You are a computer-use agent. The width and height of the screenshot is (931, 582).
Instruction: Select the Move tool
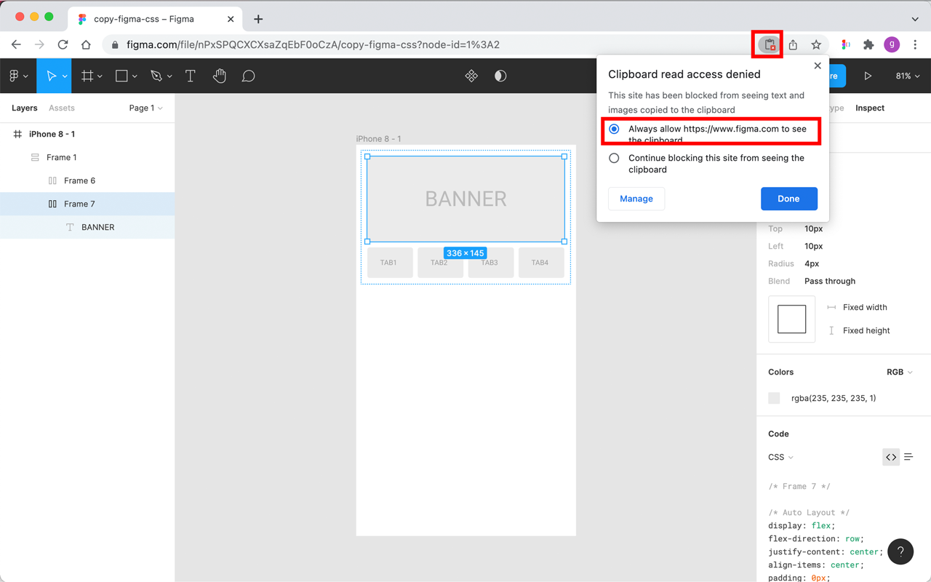pos(51,76)
